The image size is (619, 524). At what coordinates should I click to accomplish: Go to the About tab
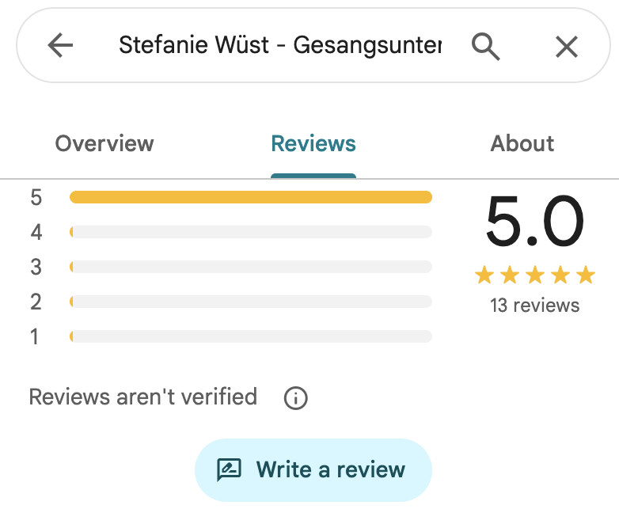(522, 144)
